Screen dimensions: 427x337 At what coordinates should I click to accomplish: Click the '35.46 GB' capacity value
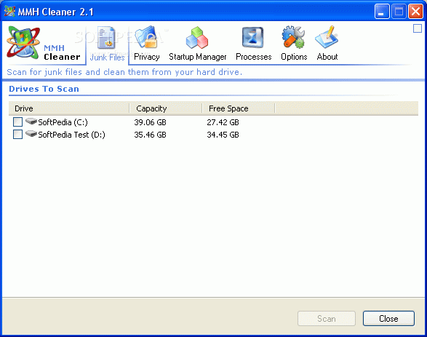tap(150, 135)
